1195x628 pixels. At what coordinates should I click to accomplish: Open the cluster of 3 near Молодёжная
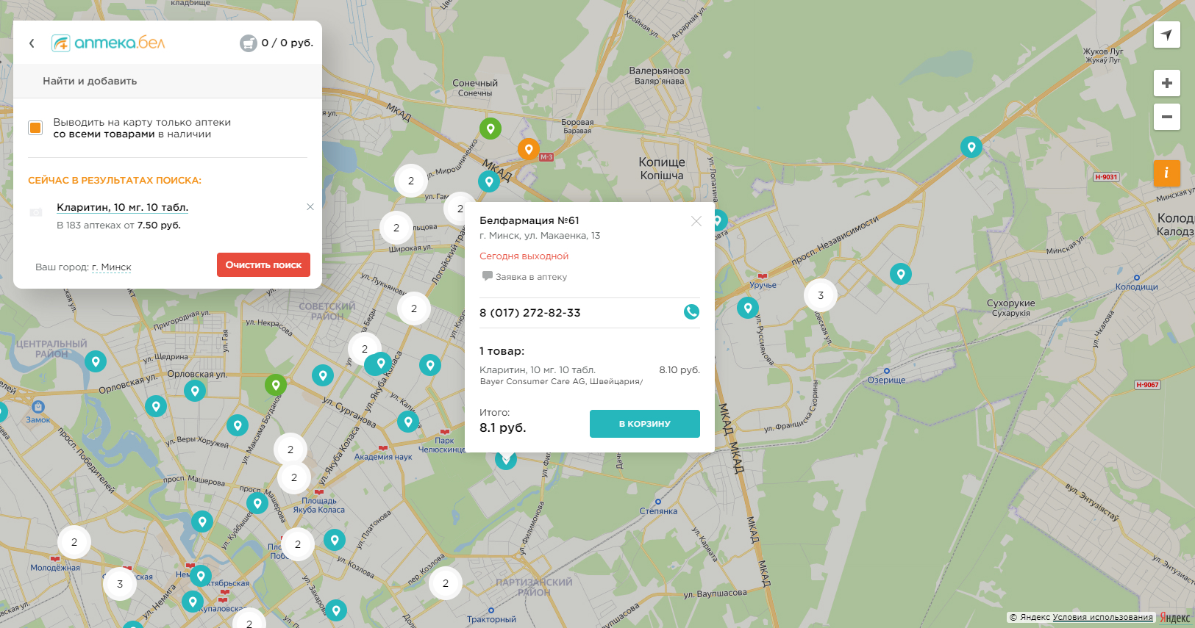click(120, 584)
